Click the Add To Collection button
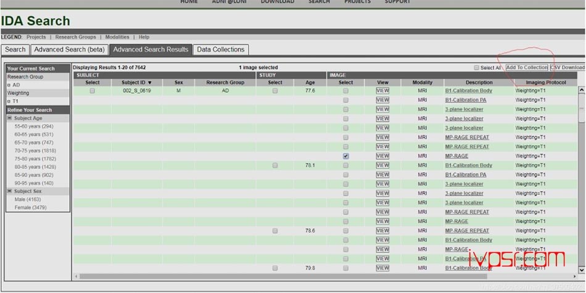Image resolution: width=586 pixels, height=293 pixels. pyautogui.click(x=527, y=68)
